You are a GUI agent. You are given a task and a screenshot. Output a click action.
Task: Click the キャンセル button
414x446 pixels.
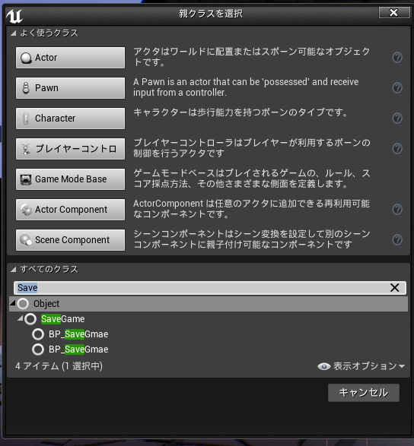click(364, 393)
